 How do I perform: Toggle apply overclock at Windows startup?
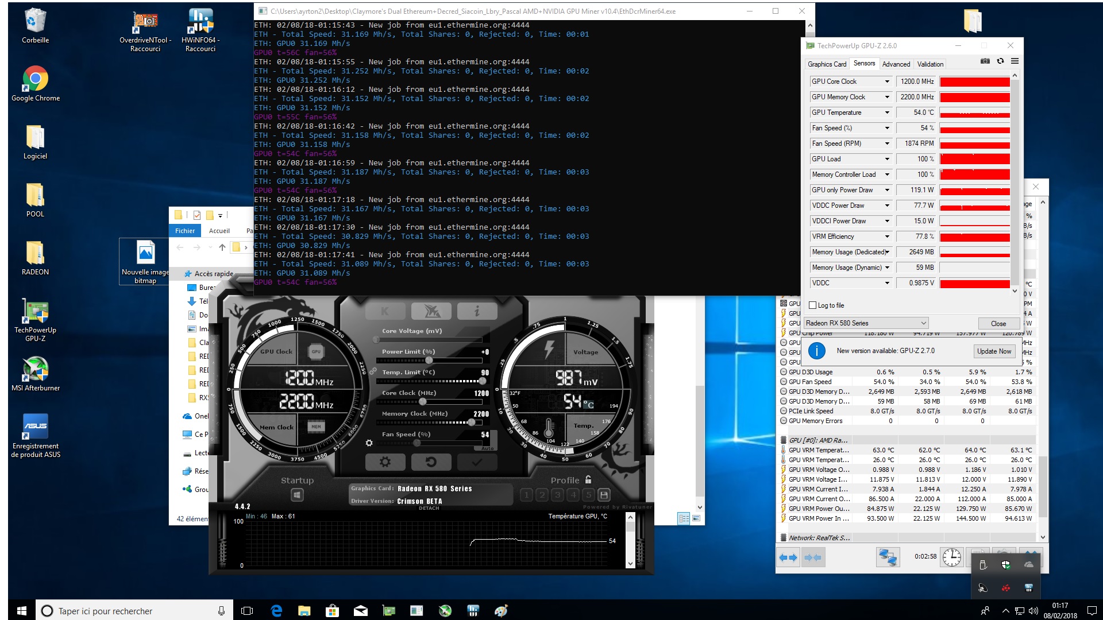[x=297, y=495]
